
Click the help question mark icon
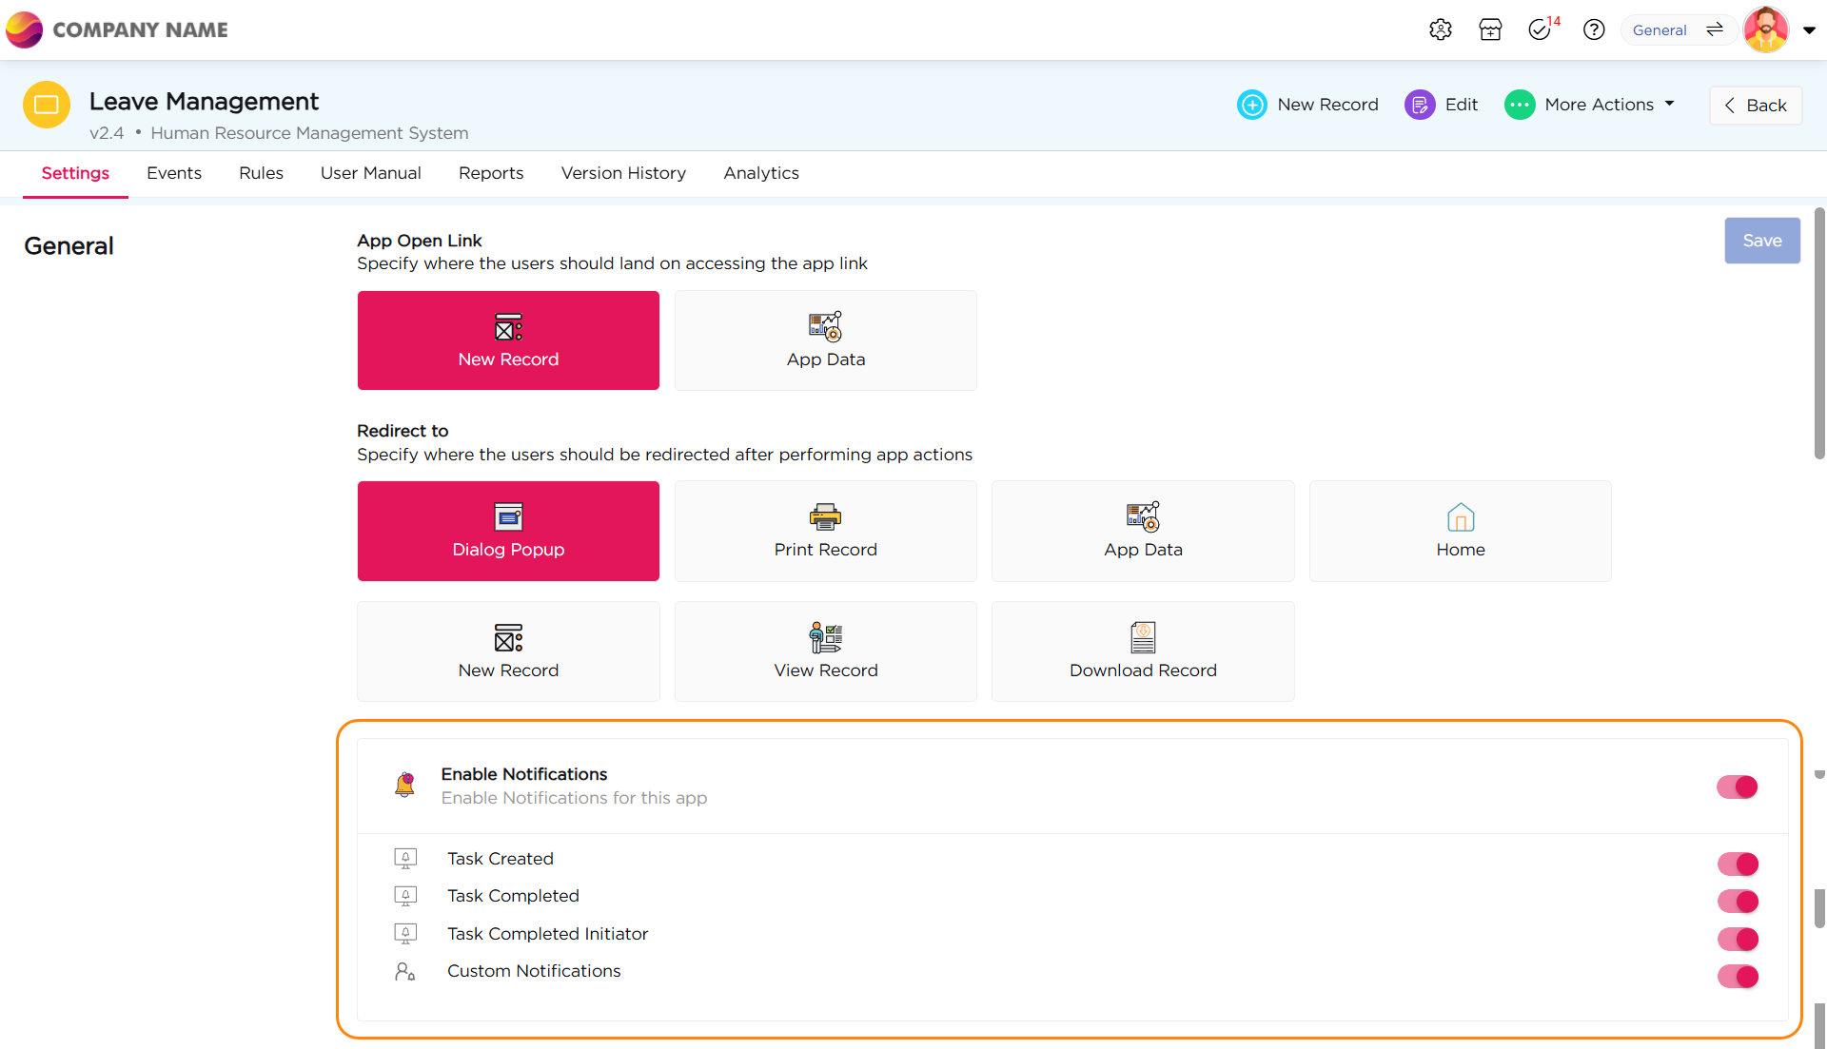point(1594,29)
